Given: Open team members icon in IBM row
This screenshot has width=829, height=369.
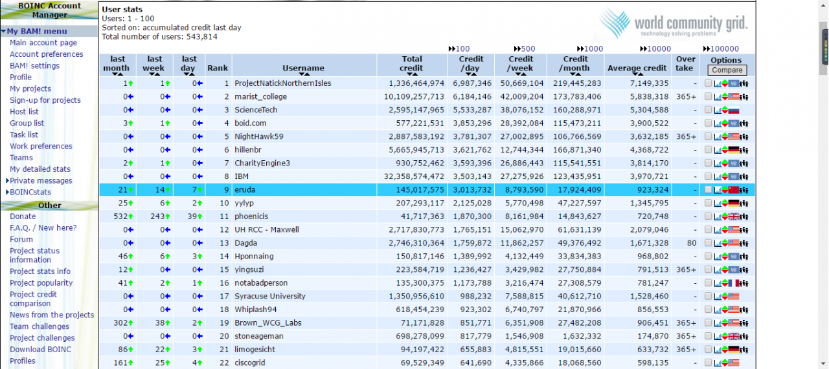Looking at the screenshot, I should (x=744, y=176).
